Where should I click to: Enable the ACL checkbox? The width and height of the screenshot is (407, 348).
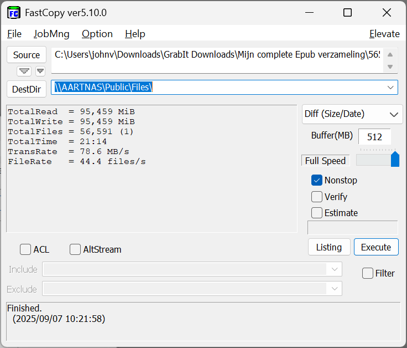point(25,249)
